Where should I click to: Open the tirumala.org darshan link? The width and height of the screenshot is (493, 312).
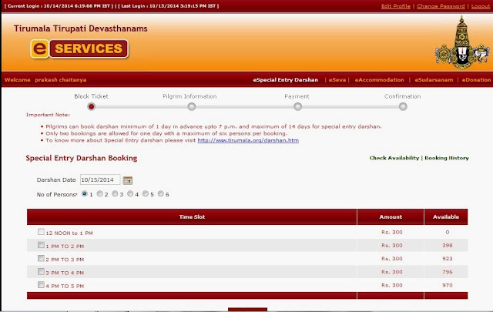tap(248, 140)
